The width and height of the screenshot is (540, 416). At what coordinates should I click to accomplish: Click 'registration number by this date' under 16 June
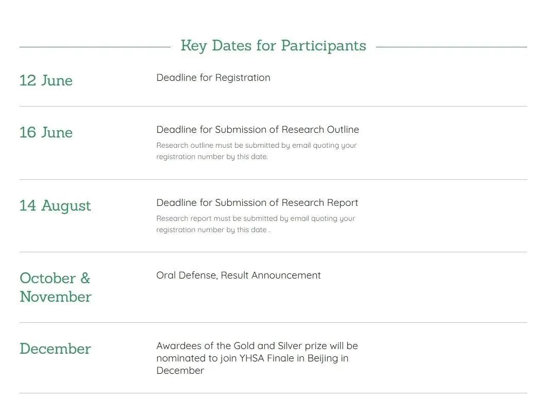(x=212, y=157)
